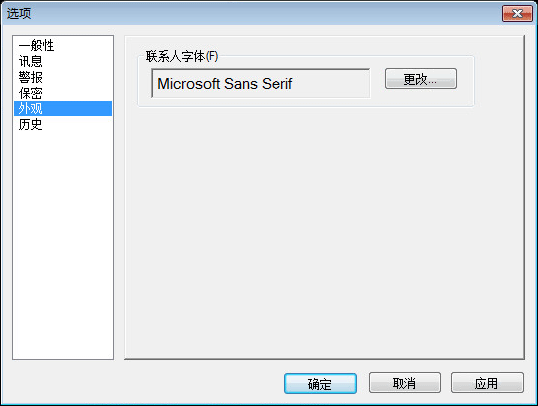
Task: Dismiss the dialog with 取消
Action: click(404, 383)
